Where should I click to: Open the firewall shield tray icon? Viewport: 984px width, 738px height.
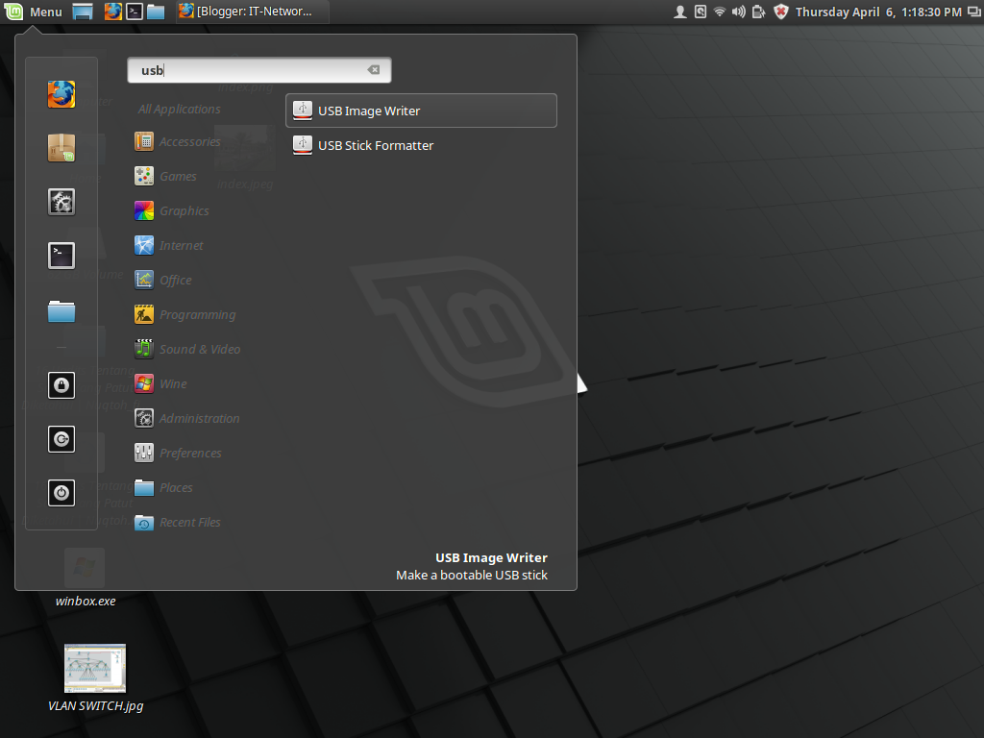point(779,12)
